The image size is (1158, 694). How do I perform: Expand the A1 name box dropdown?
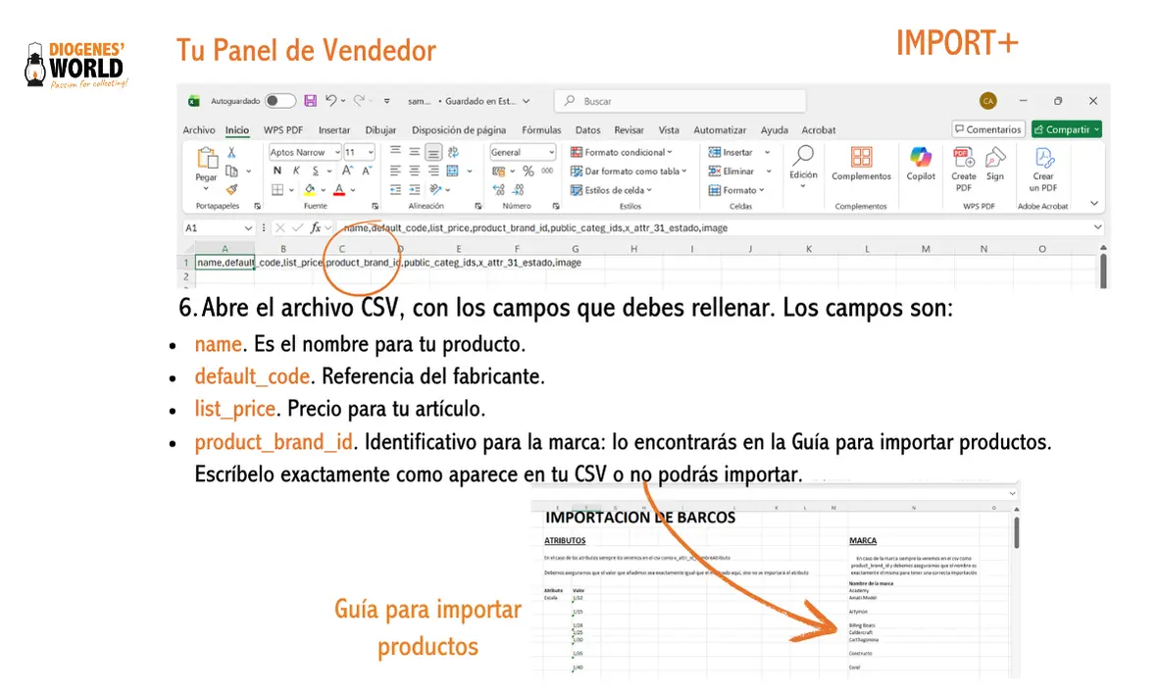(248, 227)
